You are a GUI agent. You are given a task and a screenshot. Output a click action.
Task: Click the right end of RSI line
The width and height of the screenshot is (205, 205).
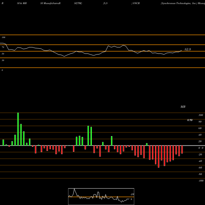(x=182, y=50)
